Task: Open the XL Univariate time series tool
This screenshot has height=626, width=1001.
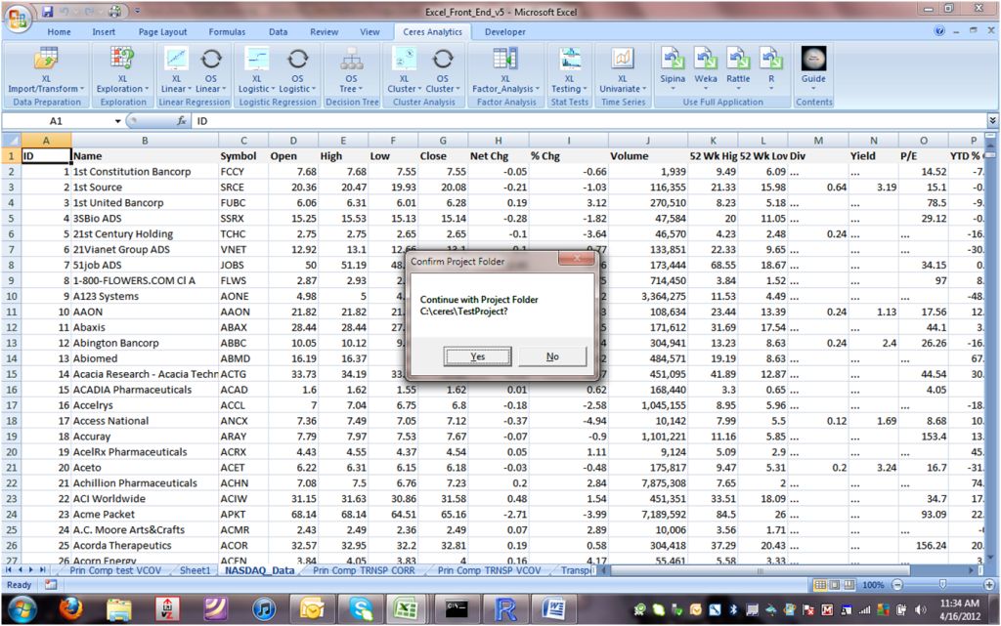Action: pyautogui.click(x=623, y=69)
